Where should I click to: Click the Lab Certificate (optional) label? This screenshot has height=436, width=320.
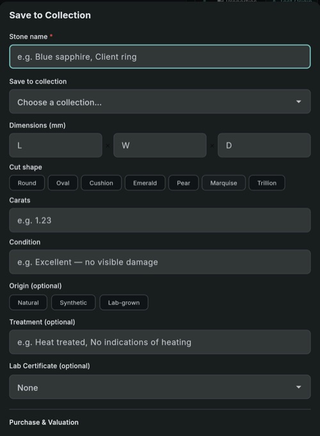point(50,366)
